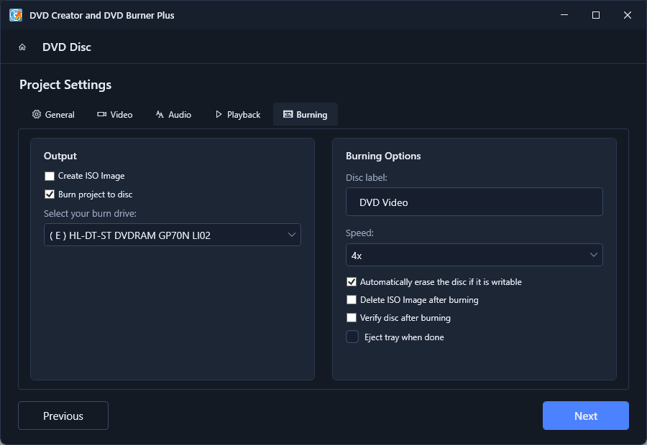This screenshot has width=647, height=445.
Task: Click the play triangle icon on Playback tab
Action: pos(219,114)
